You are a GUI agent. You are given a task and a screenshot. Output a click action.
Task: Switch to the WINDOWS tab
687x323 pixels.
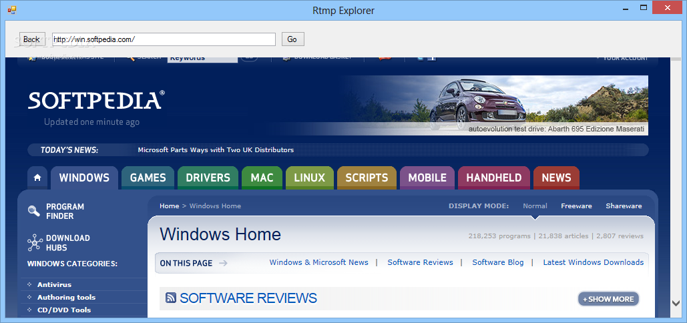tap(84, 178)
